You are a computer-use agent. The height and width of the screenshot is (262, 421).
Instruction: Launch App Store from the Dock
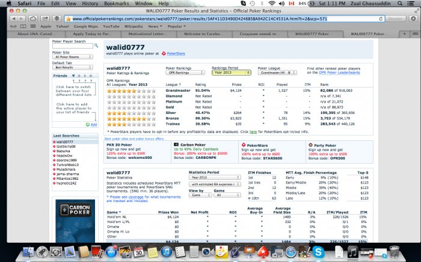(x=111, y=252)
